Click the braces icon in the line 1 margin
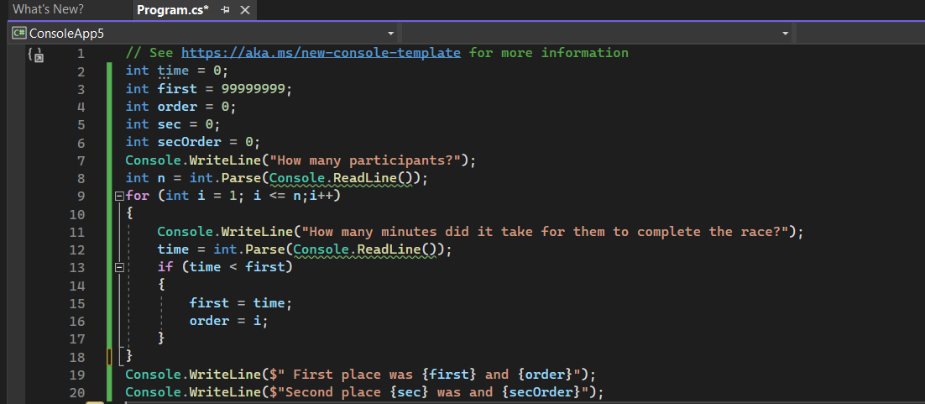The width and height of the screenshot is (925, 404). [x=35, y=55]
